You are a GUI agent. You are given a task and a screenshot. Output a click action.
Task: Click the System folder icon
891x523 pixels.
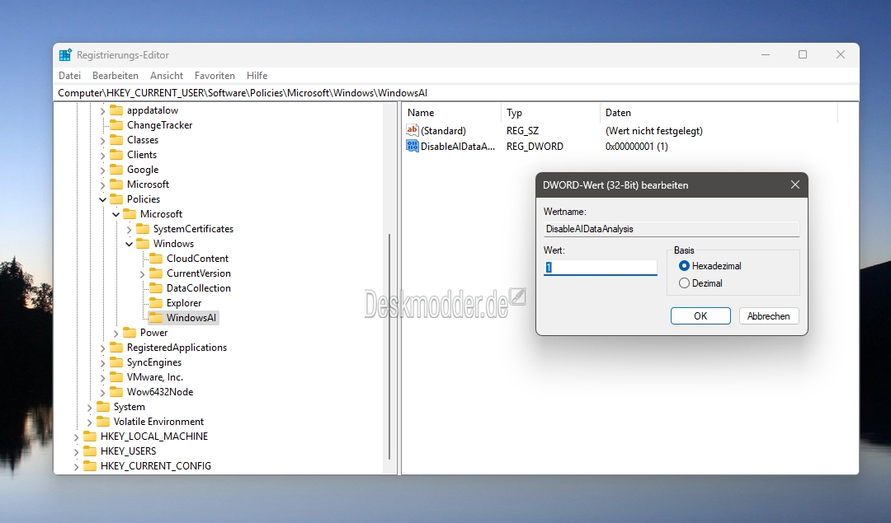[103, 407]
